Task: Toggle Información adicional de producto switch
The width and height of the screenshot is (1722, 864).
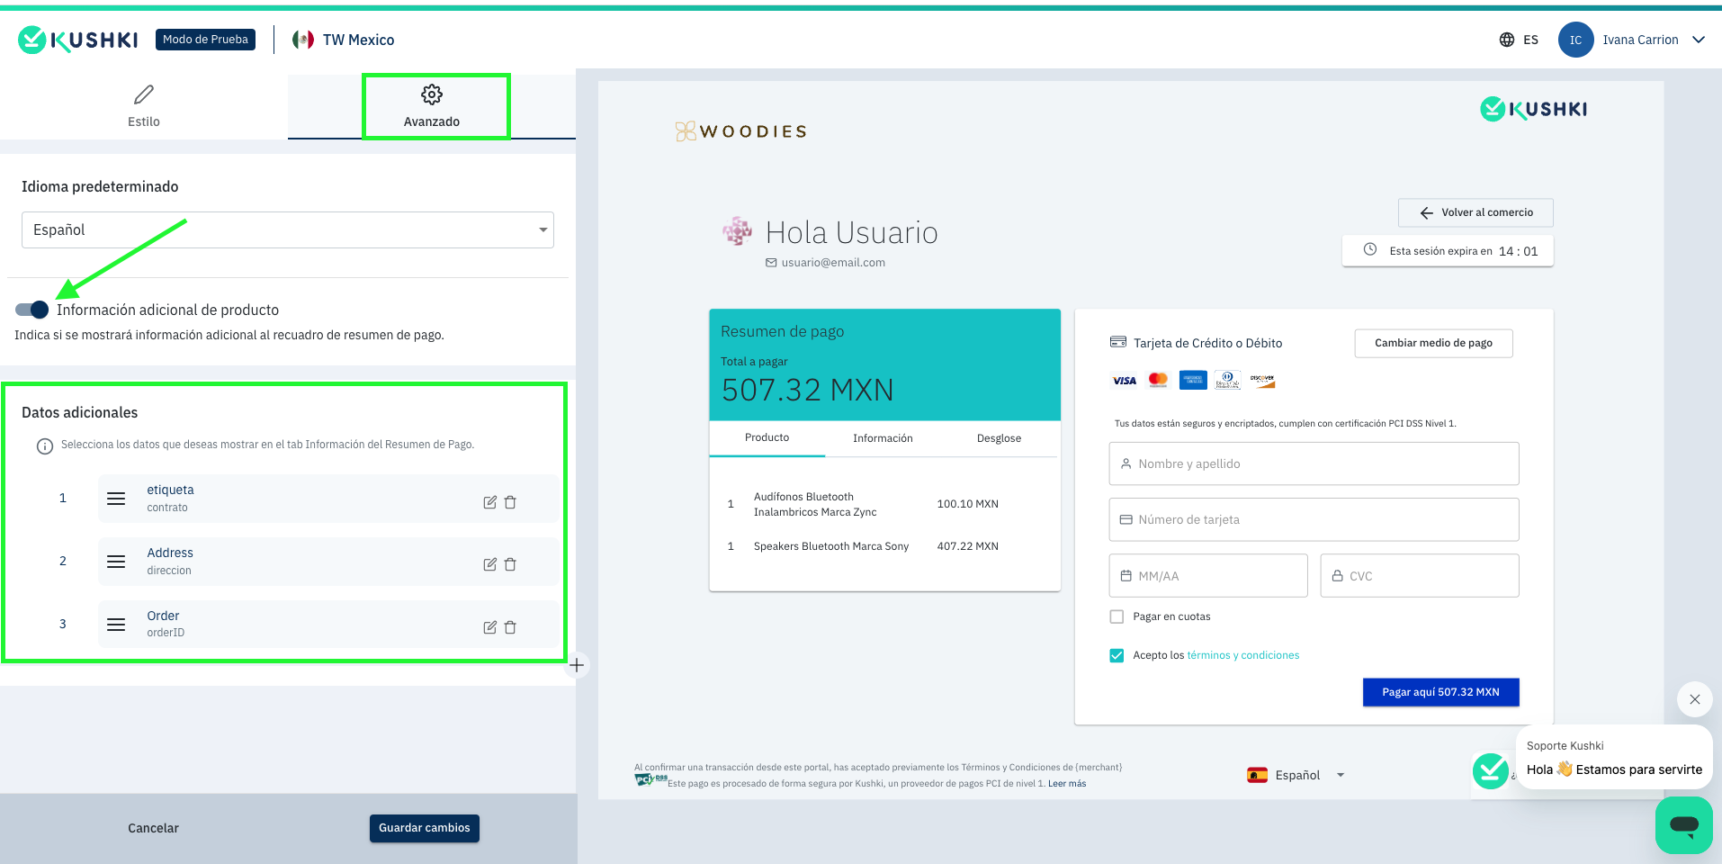Action: (x=32, y=310)
